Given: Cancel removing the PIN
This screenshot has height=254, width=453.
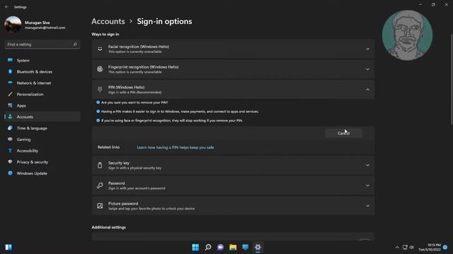Looking at the screenshot, I should click(x=343, y=133).
